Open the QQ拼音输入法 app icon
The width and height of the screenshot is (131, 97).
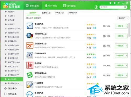[30, 55]
